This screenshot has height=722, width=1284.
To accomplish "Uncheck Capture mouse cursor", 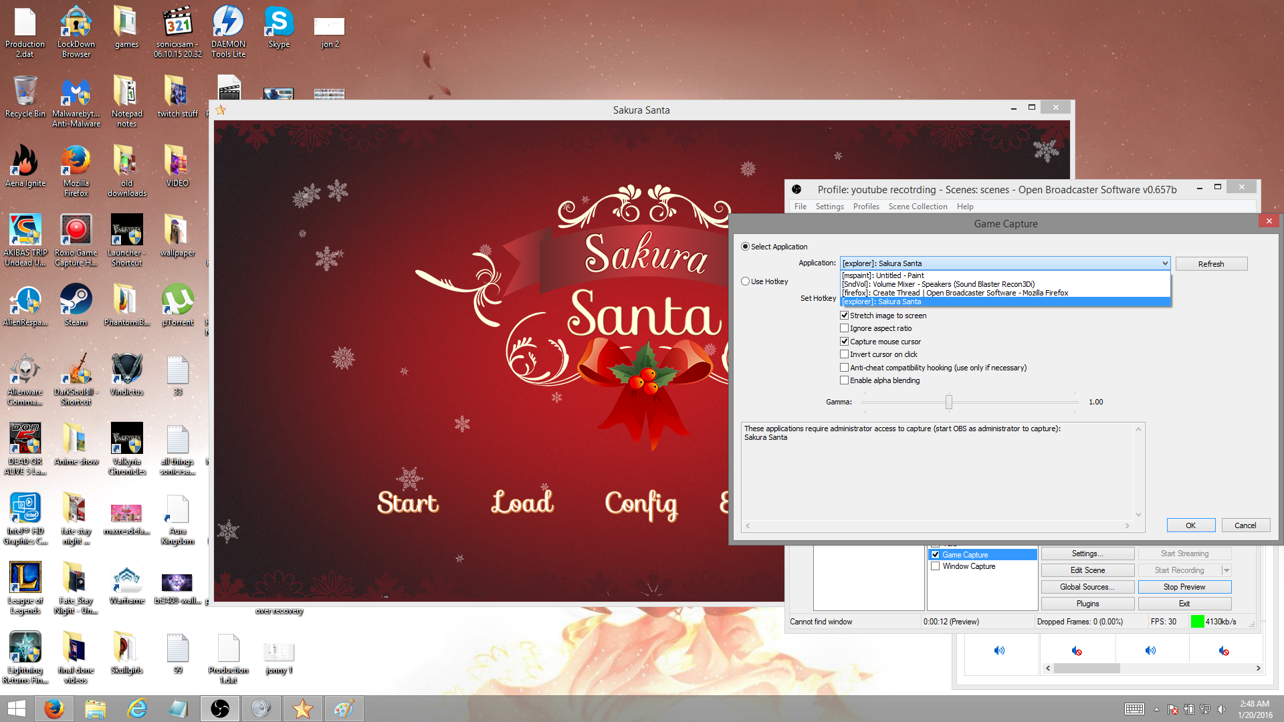I will click(844, 342).
